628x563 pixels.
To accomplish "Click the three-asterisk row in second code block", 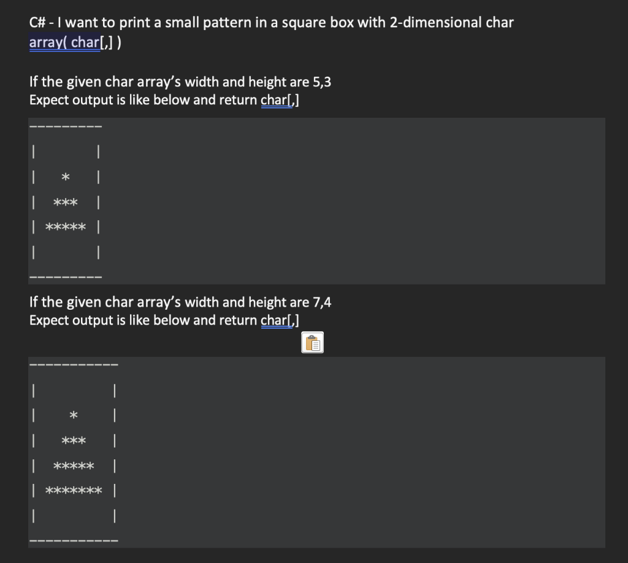I will (74, 440).
